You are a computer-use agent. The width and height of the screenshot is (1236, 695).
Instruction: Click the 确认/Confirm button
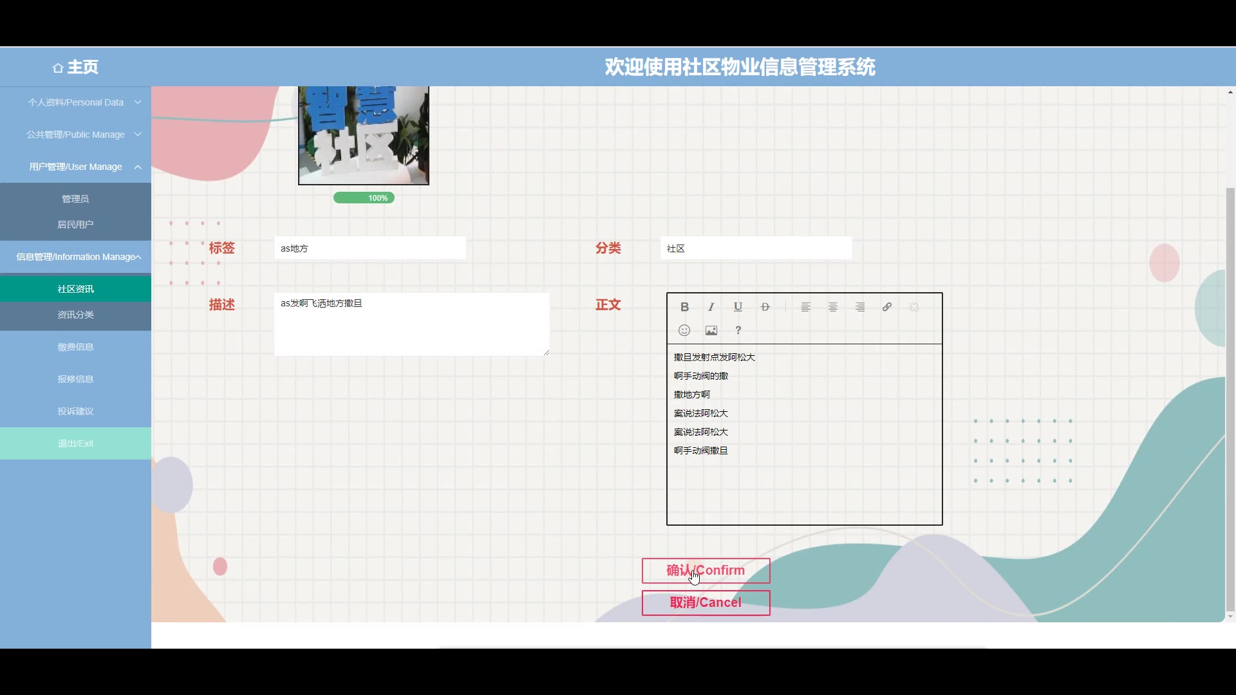(x=706, y=570)
